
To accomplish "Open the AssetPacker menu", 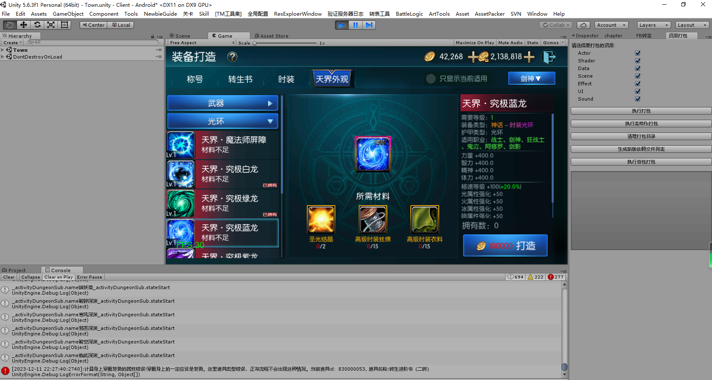I will 489,14.
